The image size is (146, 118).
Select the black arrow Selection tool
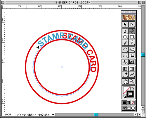(x=125, y=24)
